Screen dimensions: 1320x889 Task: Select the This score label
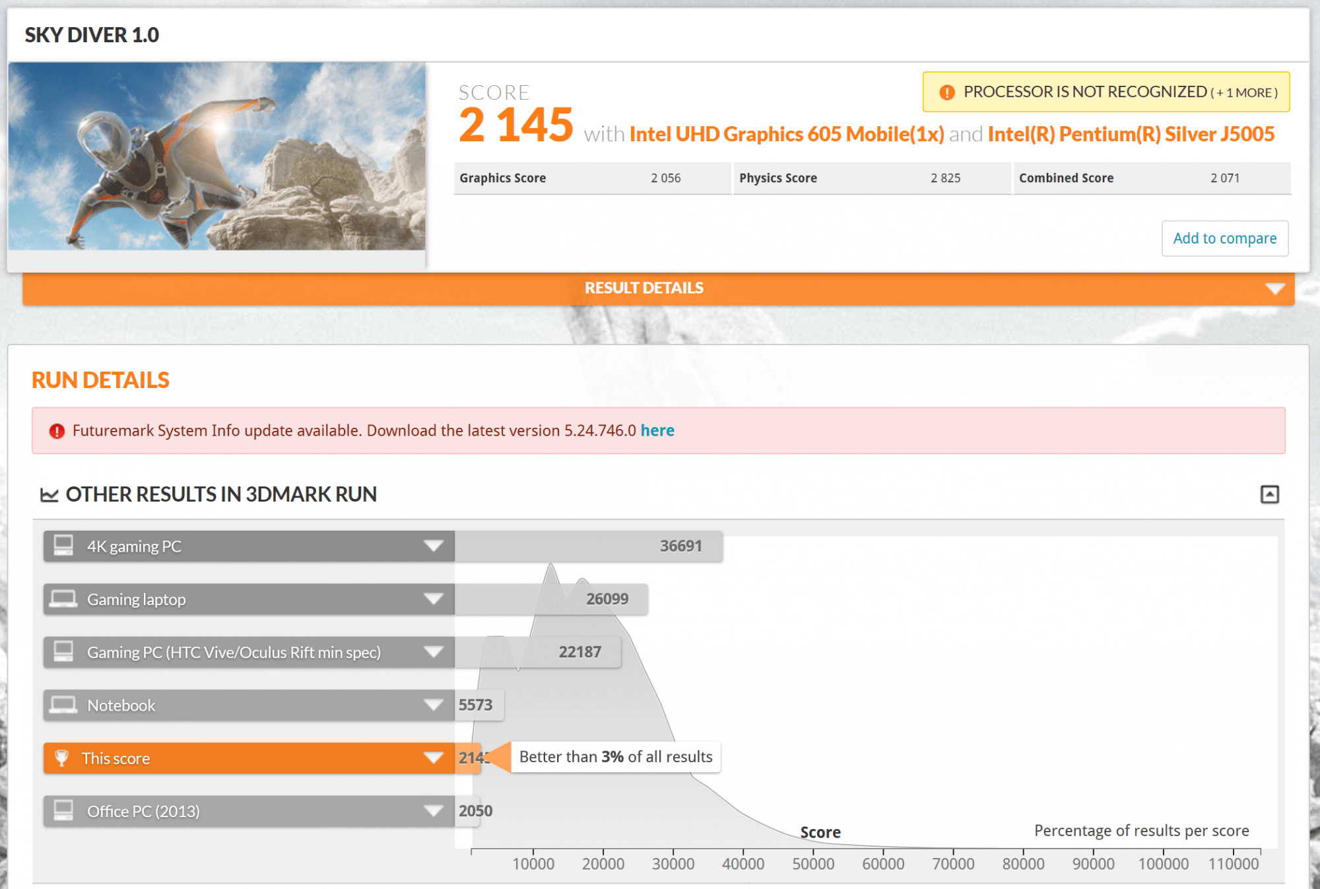coord(116,758)
